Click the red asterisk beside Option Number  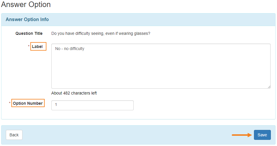tap(10, 103)
